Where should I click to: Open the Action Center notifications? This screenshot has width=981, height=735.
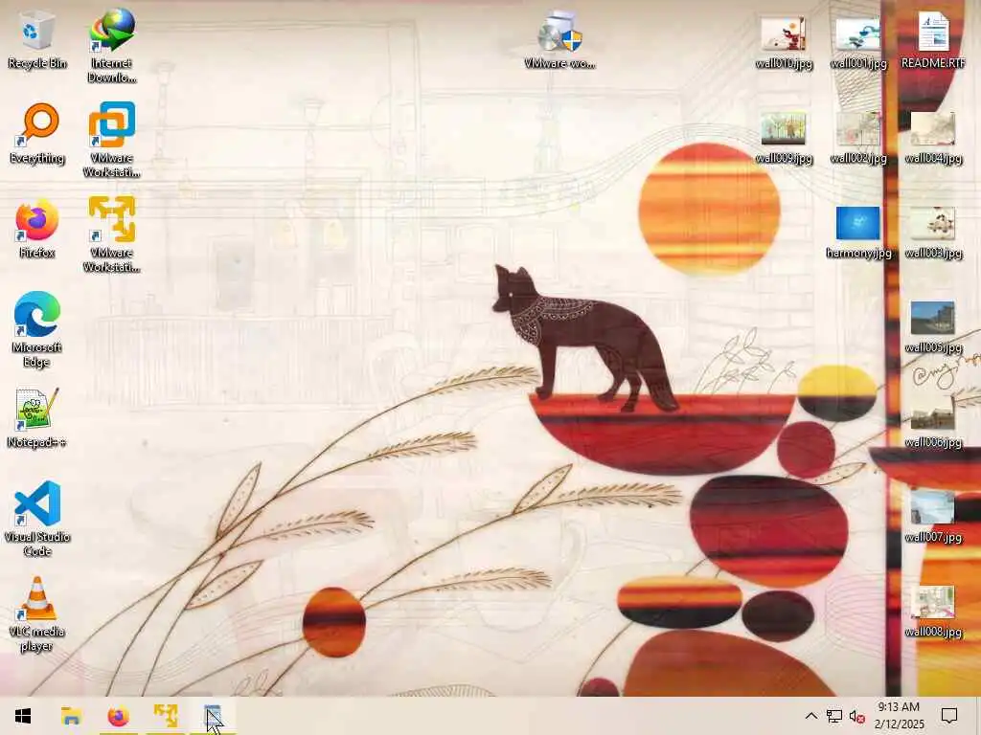coord(949,716)
